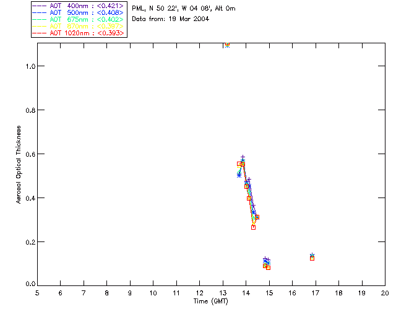Viewport: 396px width, 317px height.
Task: Click the red square at 0.26 near 14 GMT
Action: coord(253,227)
